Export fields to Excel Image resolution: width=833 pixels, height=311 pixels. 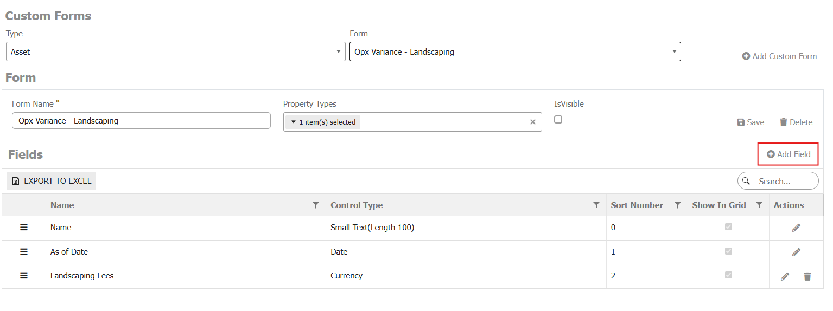52,181
